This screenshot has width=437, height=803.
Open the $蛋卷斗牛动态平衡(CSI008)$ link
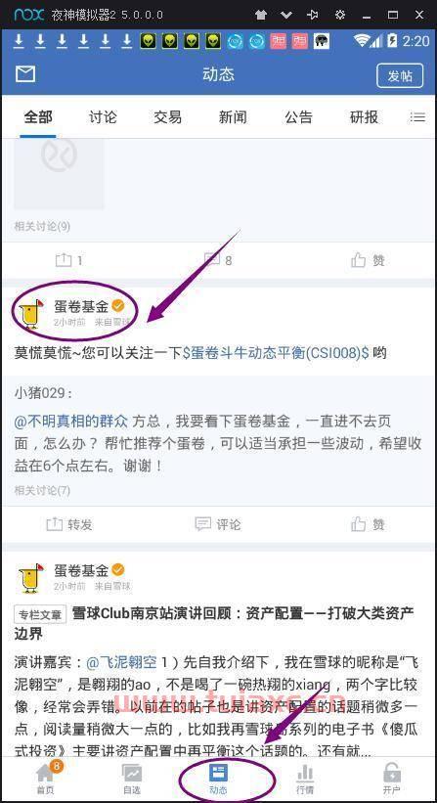[x=276, y=353]
